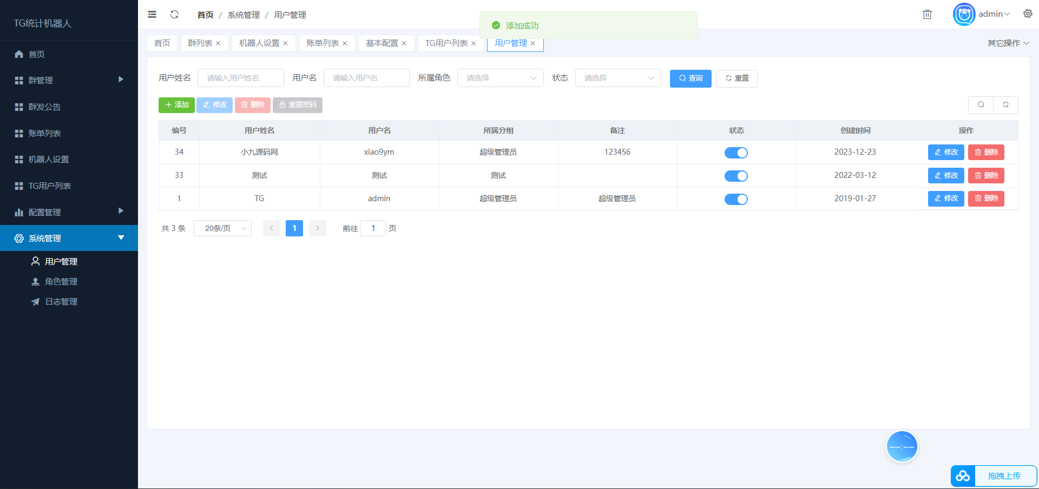1039x489 pixels.
Task: Toggle status switch for the 测试 user
Action: click(736, 176)
